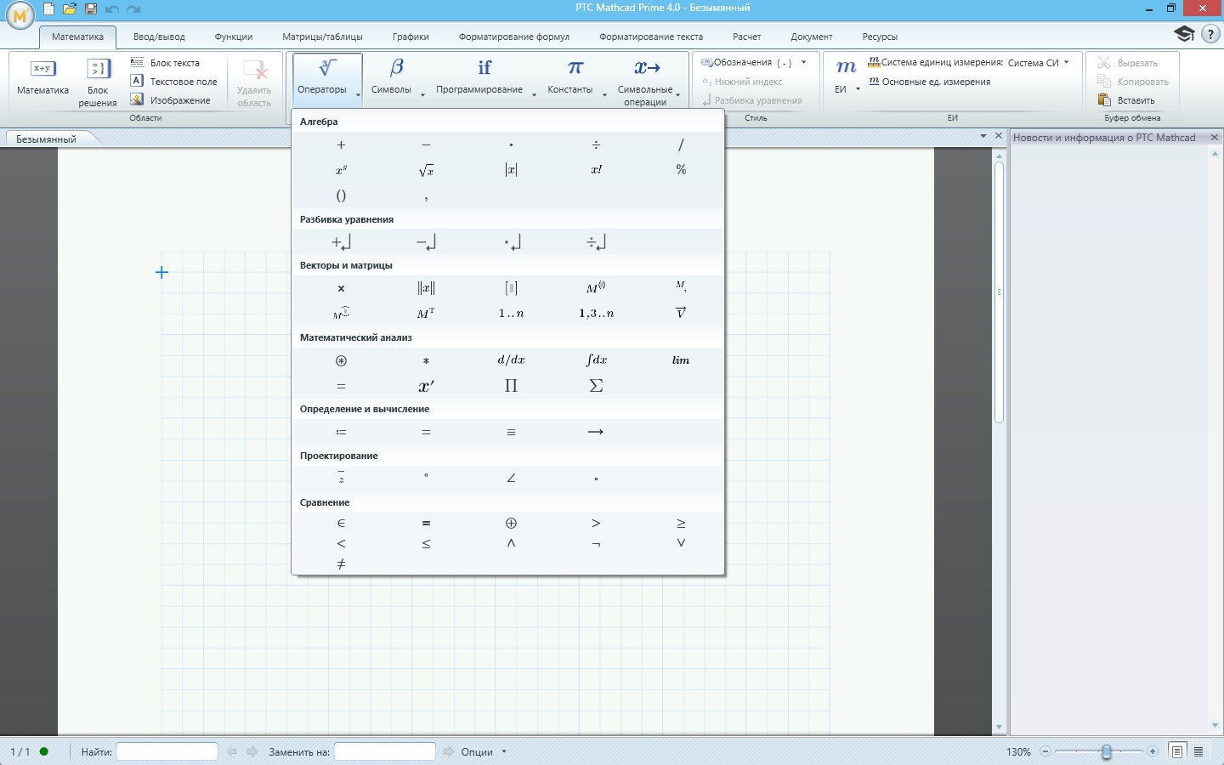Switch to the Функции tab

pos(234,37)
